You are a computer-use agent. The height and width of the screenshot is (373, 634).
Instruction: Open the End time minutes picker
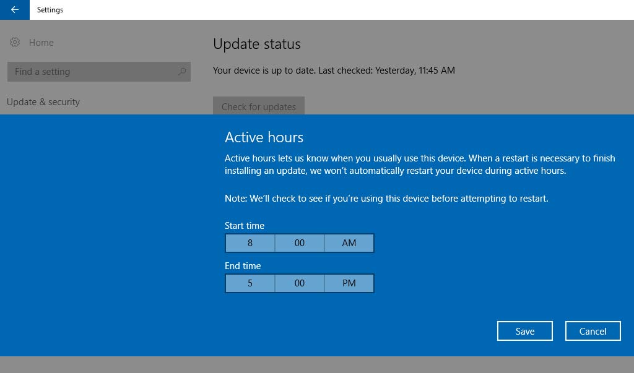[x=300, y=283]
